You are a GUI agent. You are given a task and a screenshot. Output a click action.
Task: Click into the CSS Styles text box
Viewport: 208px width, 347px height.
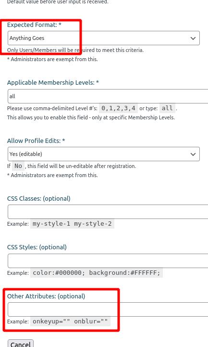click(108, 261)
